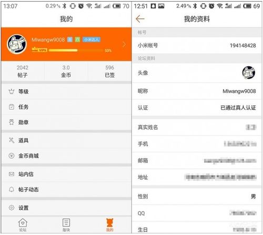This screenshot has width=263, height=235.
Task: Edit the 地址 row
Action: 197,177
